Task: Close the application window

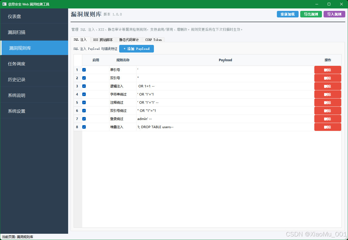Action: click(341, 4)
